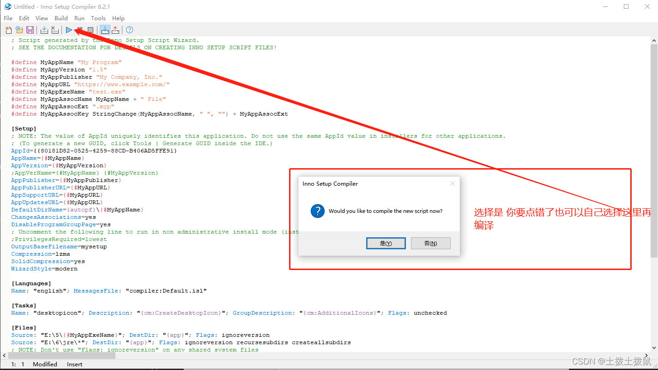Click the '#define MyAppAssocExt ".myp"' line
The width and height of the screenshot is (658, 370).
[x=63, y=106]
